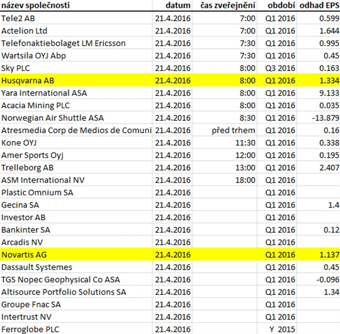This screenshot has height=334, width=340.
Task: Click the 'odhad EPS' column header
Action: point(319,6)
